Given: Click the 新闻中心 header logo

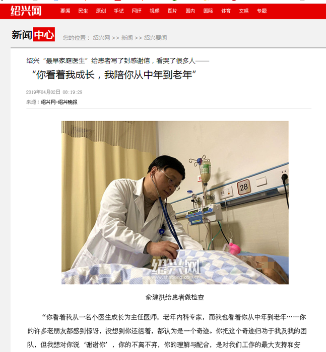Looking at the screenshot, I should tap(33, 35).
